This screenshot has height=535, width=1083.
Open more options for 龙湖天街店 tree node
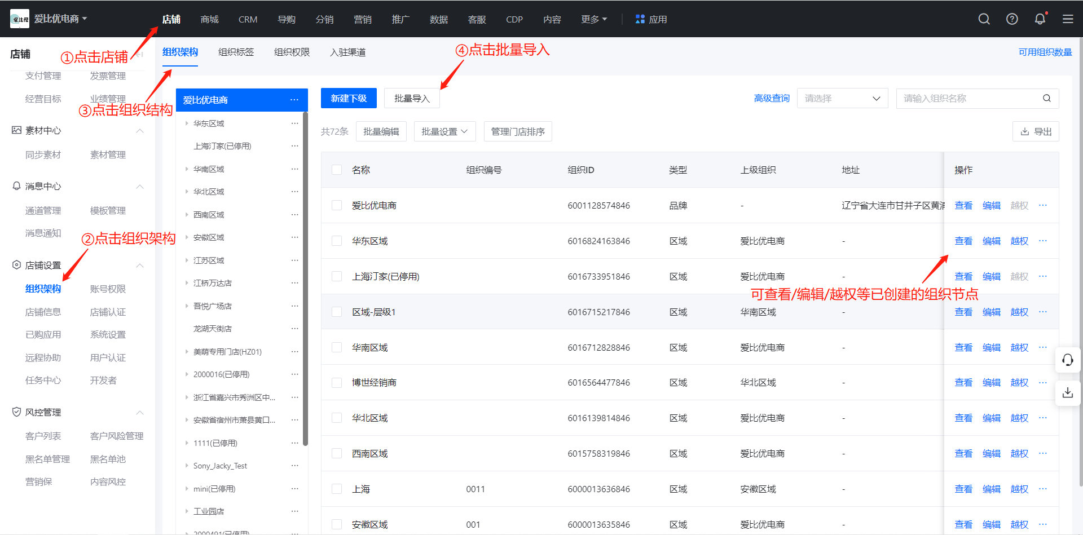coord(294,329)
